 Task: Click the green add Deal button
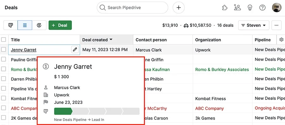click(x=60, y=25)
